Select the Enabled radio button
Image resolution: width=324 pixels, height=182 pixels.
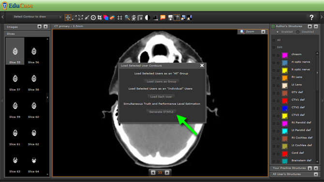[278, 32]
